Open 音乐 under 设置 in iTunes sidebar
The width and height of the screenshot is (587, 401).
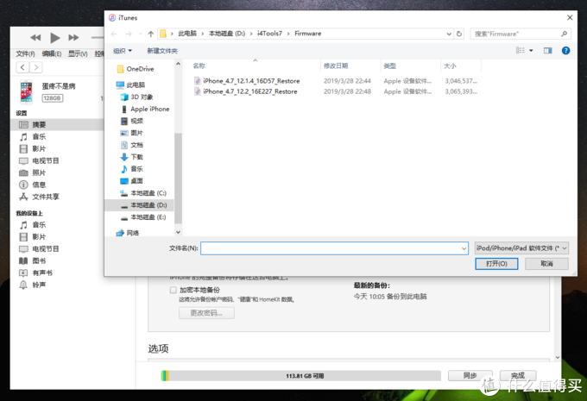pyautogui.click(x=39, y=136)
